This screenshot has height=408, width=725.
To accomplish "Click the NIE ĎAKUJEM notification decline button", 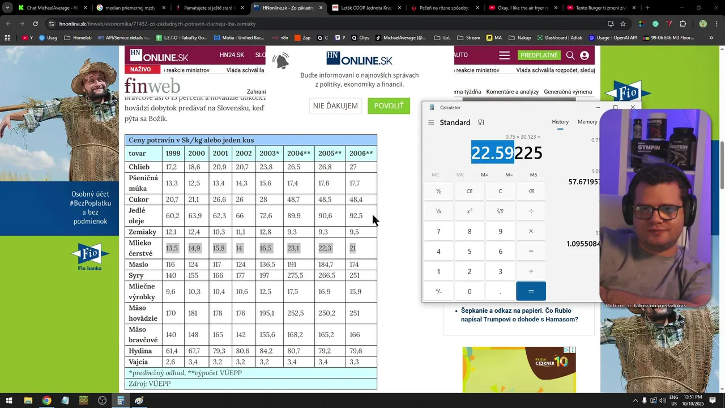I will tap(335, 106).
